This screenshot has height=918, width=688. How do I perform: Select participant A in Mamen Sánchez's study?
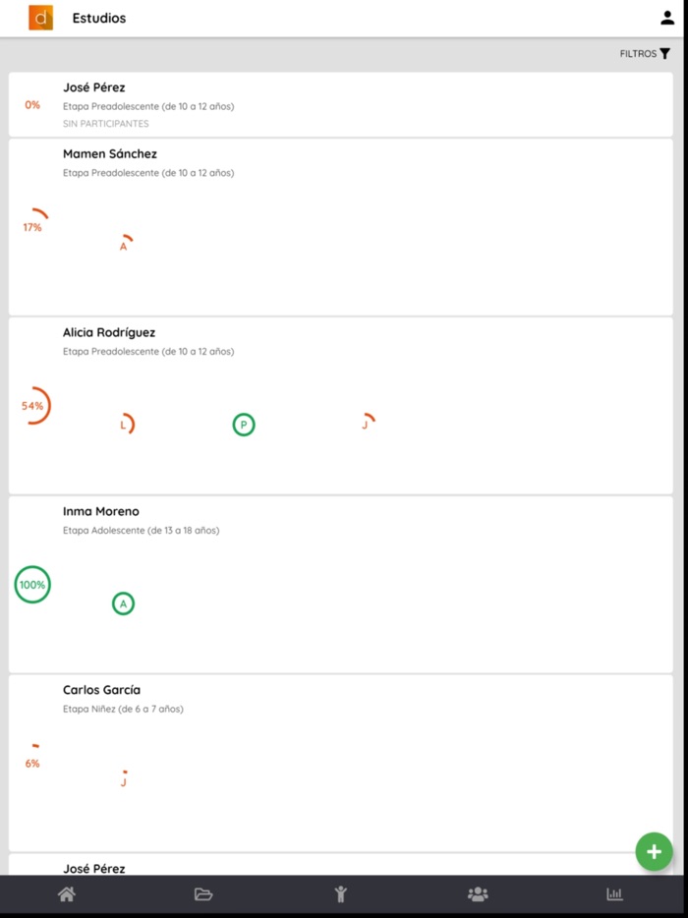[124, 245]
